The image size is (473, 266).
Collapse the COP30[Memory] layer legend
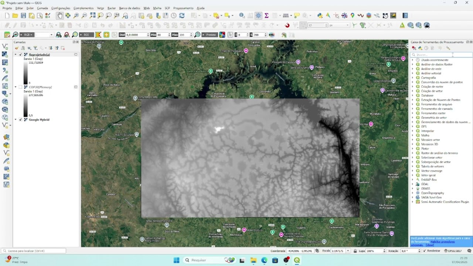click(x=16, y=87)
